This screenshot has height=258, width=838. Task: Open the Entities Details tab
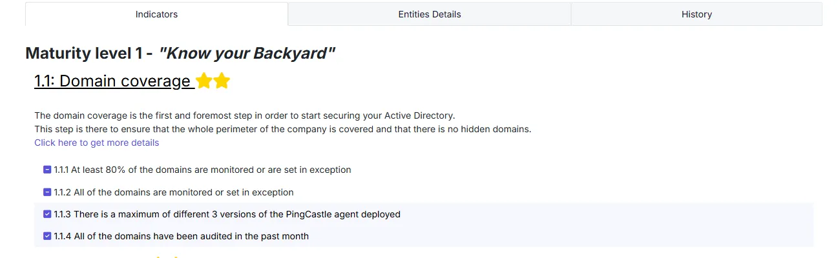coord(430,14)
